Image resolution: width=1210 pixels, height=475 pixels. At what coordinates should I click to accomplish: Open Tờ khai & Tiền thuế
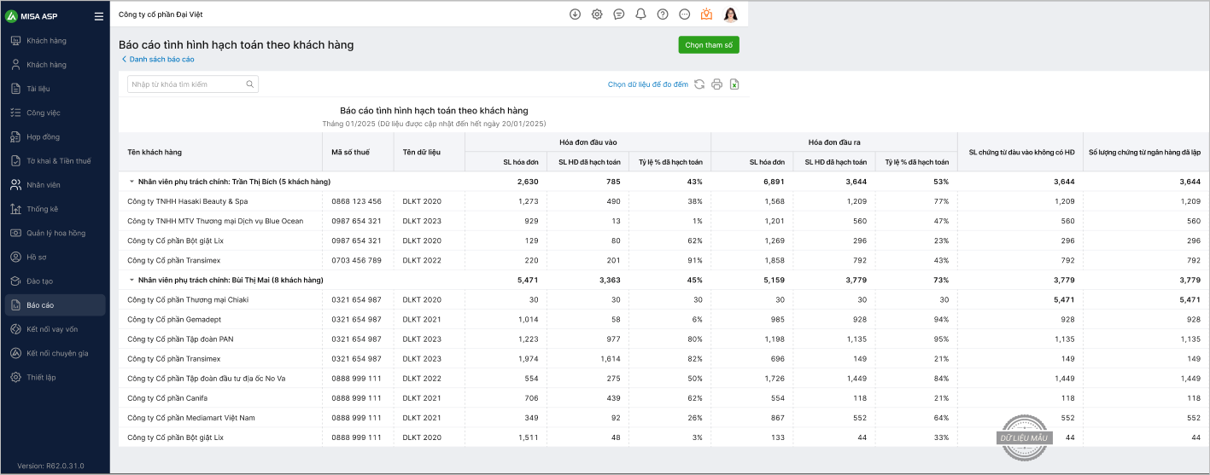[56, 160]
